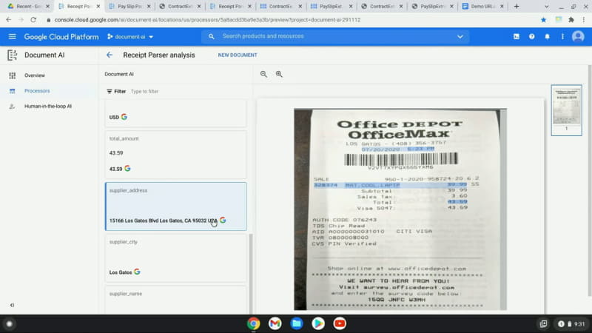Open the browser extensions puzzle icon
592x333 pixels.
[571, 20]
